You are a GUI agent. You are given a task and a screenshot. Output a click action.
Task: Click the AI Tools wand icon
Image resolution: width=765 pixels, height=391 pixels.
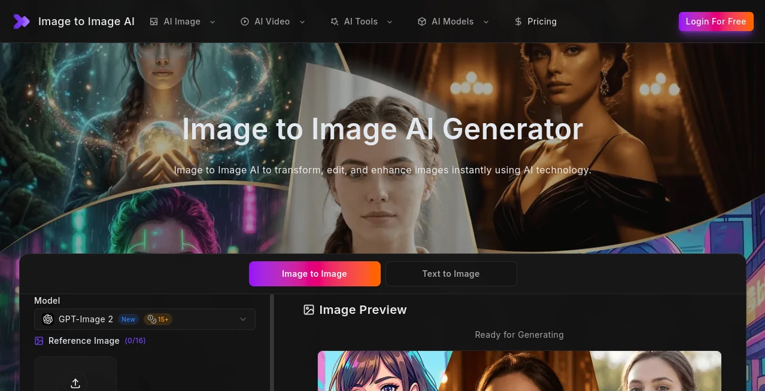point(335,22)
